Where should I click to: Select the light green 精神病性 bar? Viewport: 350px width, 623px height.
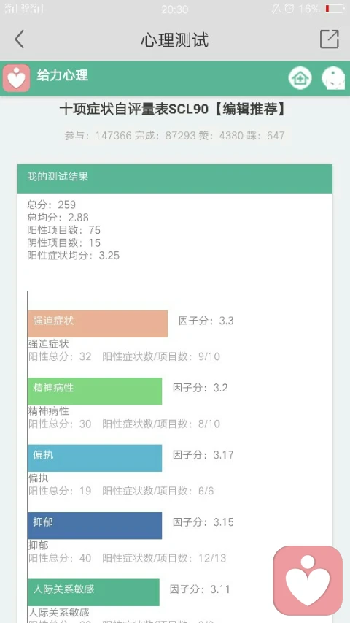(95, 391)
